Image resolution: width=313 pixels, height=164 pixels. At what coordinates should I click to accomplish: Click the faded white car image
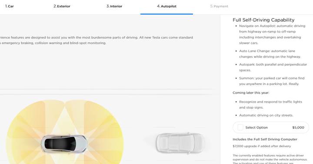180,143
